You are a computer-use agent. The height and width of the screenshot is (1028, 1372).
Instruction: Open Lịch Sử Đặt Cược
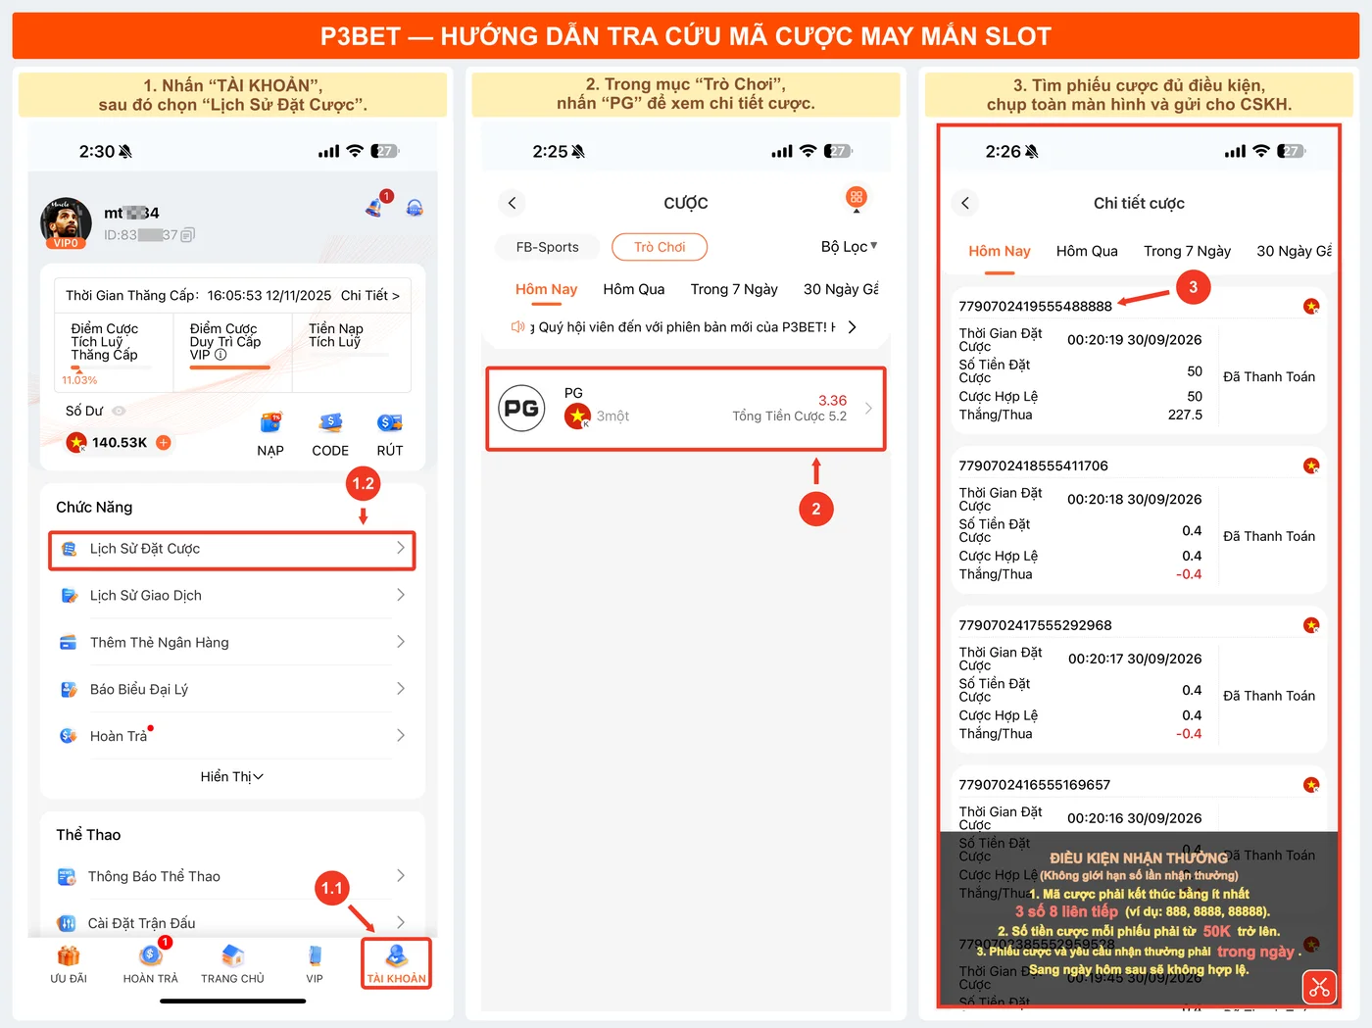[232, 550]
